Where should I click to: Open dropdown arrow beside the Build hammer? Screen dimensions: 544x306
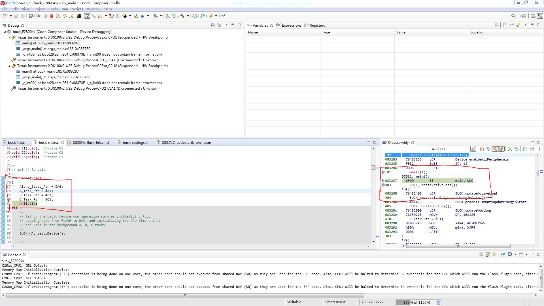[188, 16]
